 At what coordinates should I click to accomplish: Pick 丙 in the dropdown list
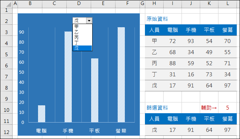coord(83,37)
